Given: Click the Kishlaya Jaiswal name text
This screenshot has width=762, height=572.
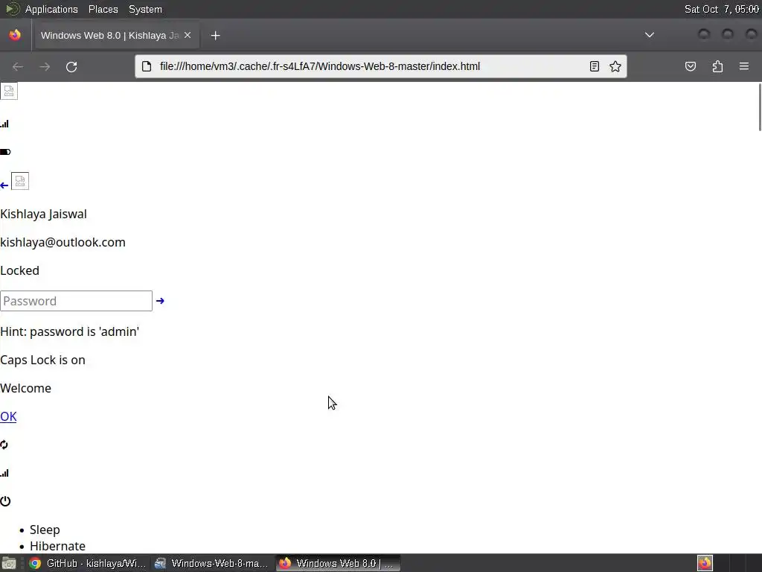Looking at the screenshot, I should pos(43,214).
